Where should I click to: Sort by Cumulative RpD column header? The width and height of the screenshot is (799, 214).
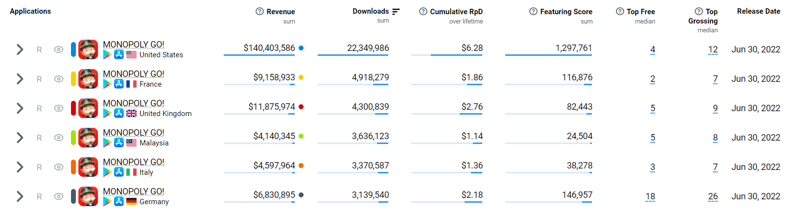(456, 12)
